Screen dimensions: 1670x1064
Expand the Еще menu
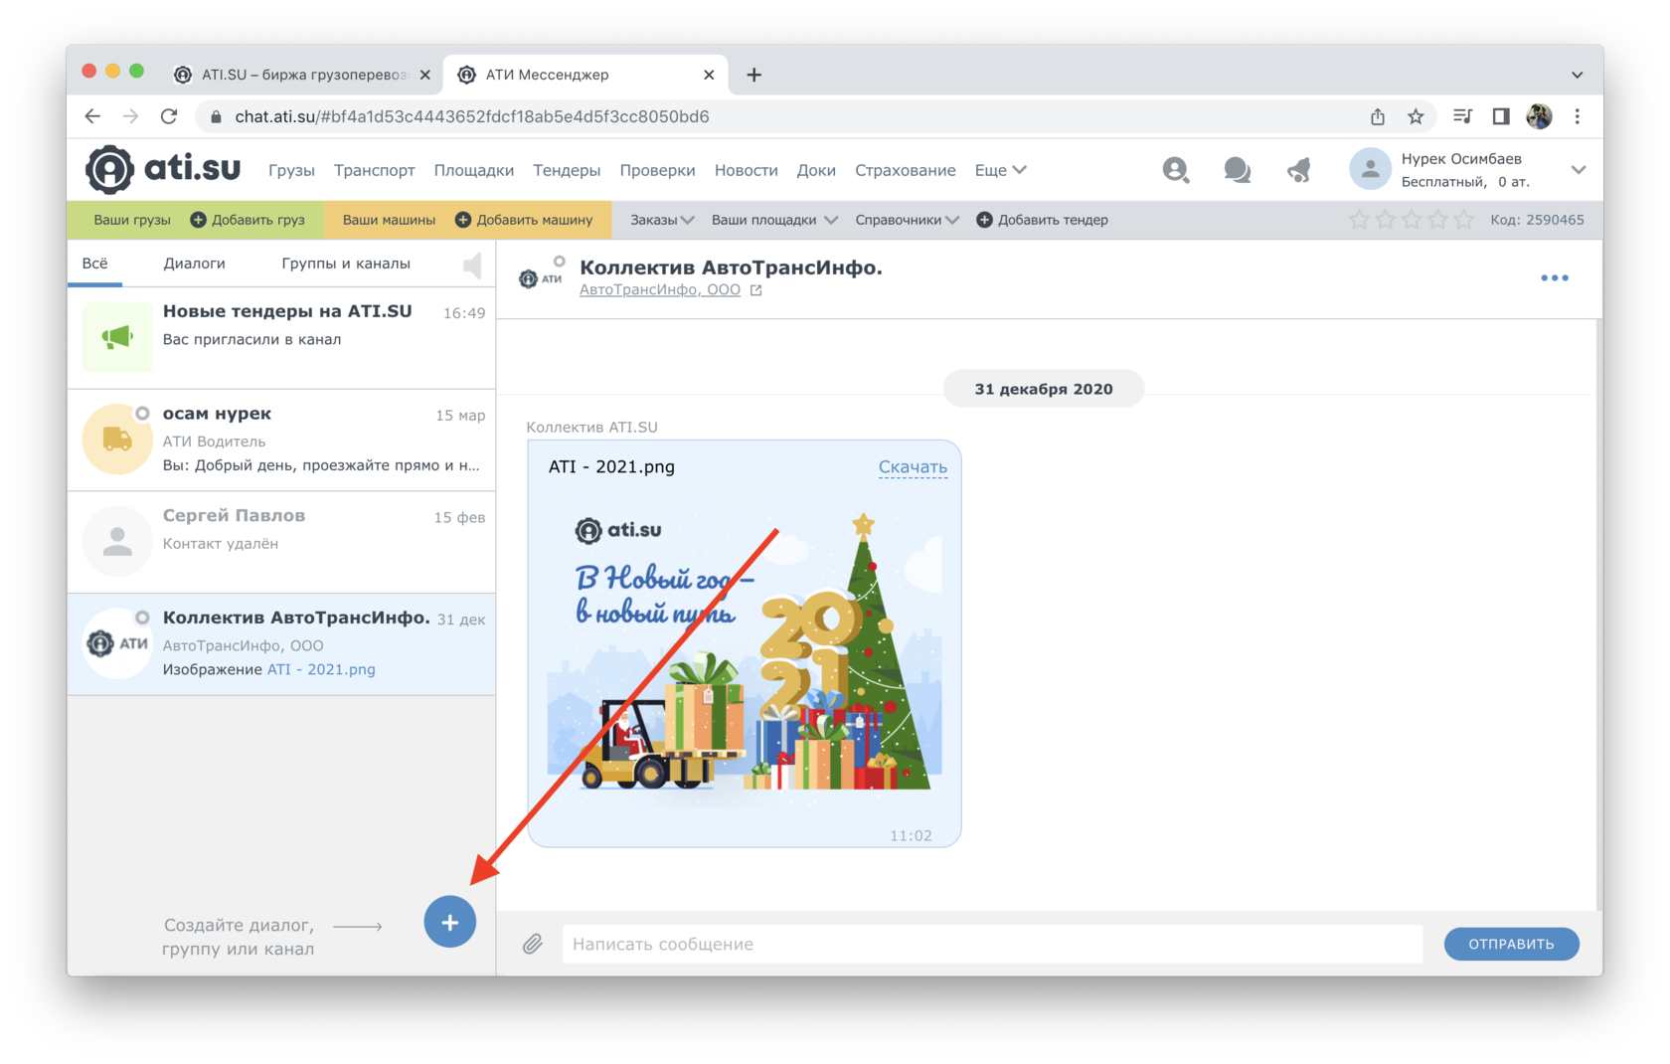click(1000, 170)
